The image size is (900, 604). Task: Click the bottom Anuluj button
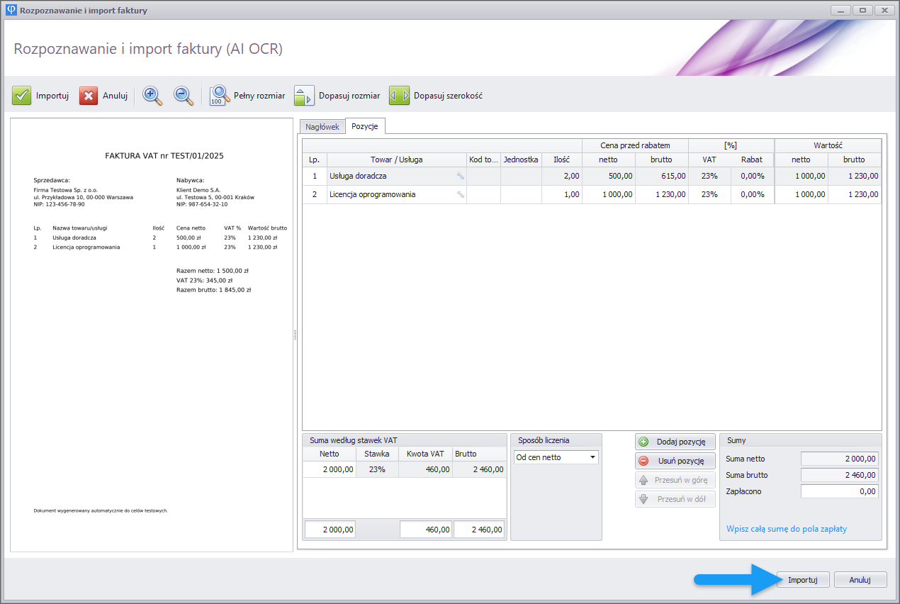(860, 580)
